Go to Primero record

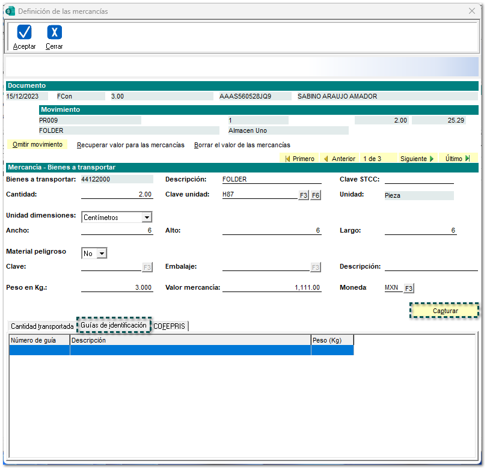pos(299,159)
